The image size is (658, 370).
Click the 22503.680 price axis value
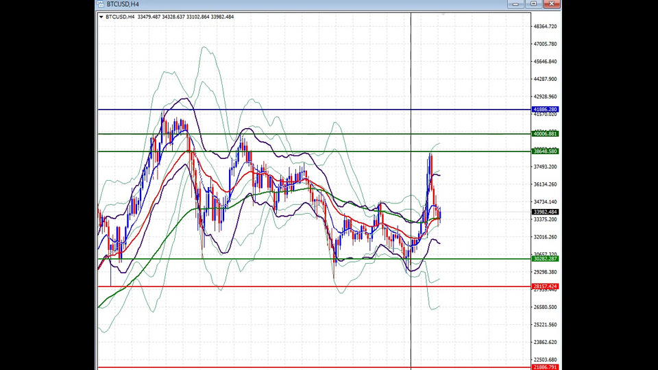coord(545,360)
